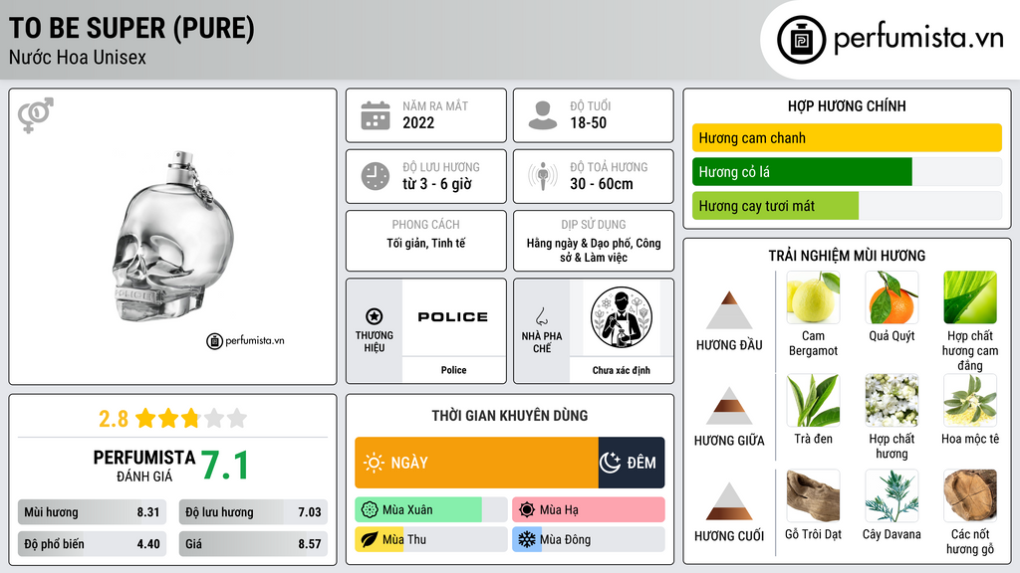Click the Hợp hương chính heading
Screen dimensions: 1020x573
tap(847, 105)
